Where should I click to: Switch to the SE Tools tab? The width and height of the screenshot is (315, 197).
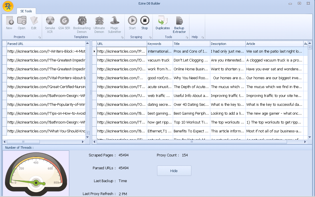[26, 11]
